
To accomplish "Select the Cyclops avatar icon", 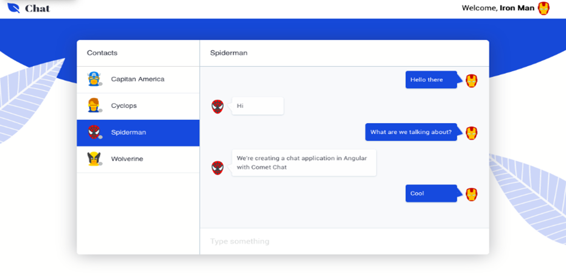I will click(x=94, y=105).
